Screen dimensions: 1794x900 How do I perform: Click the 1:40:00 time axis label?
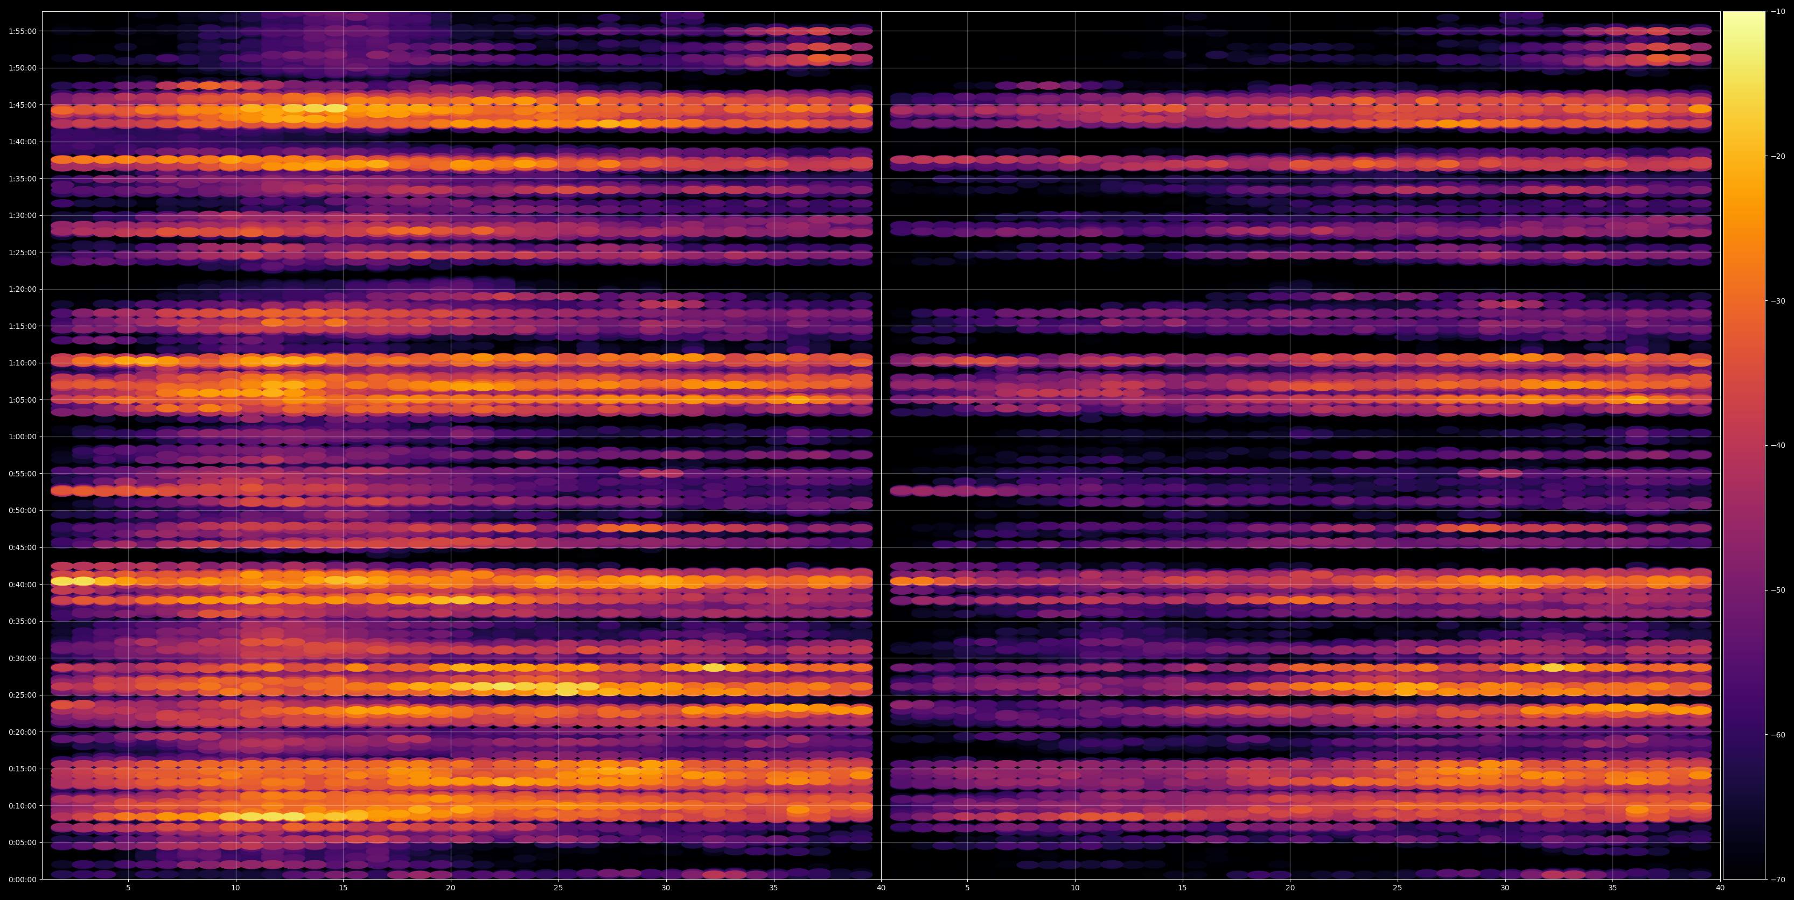click(22, 142)
